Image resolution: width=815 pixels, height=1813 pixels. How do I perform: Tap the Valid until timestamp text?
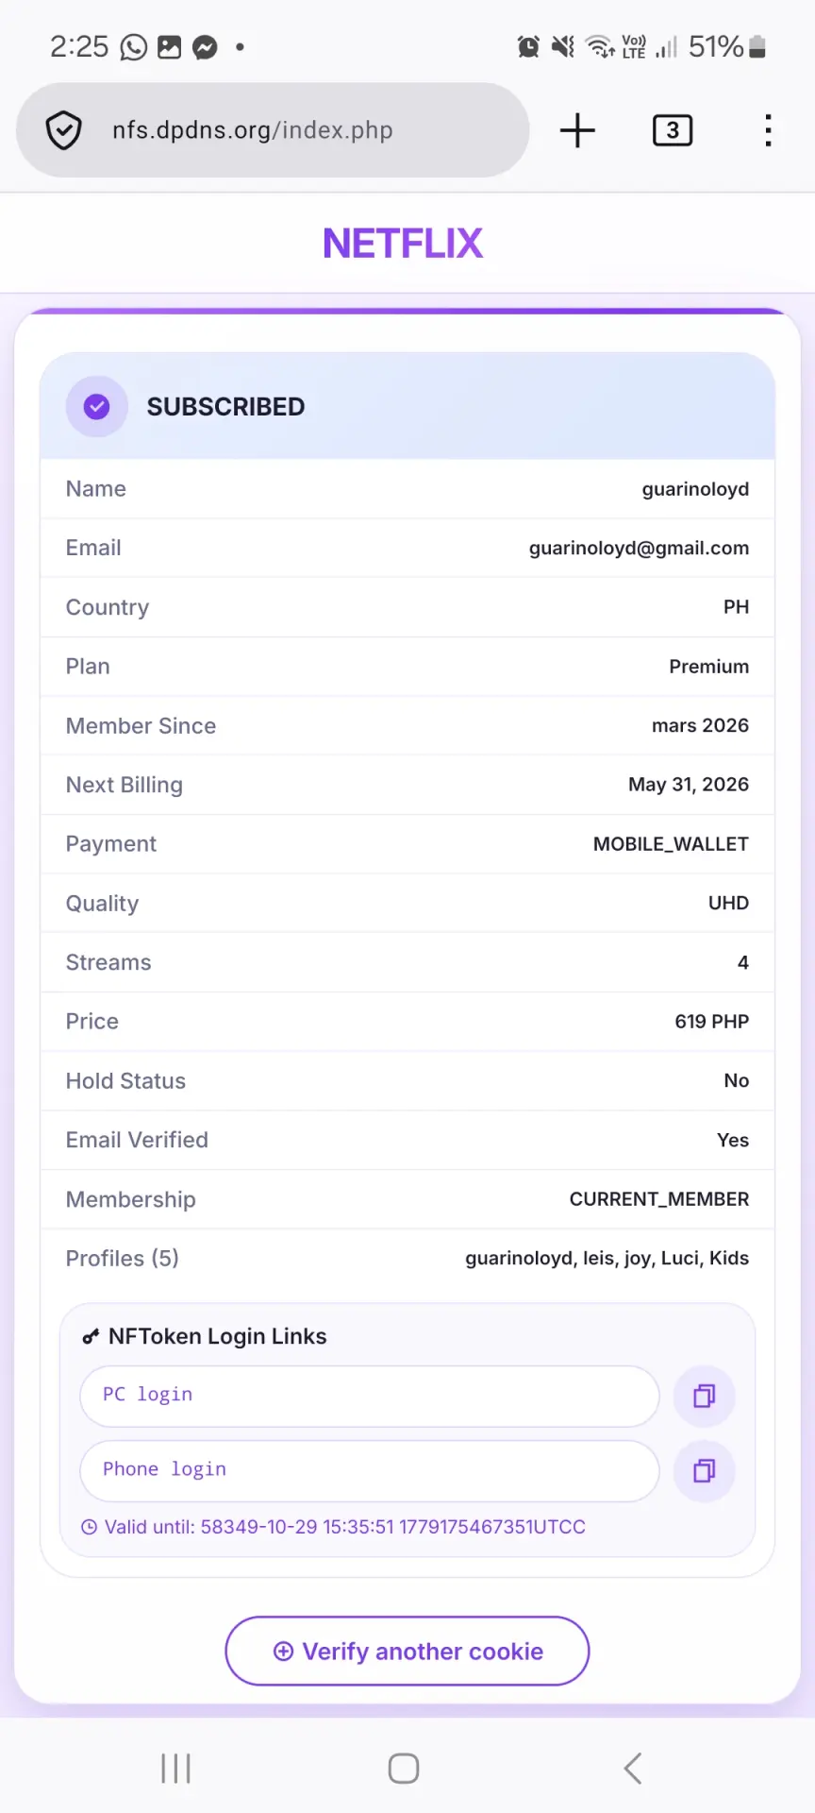click(344, 1527)
